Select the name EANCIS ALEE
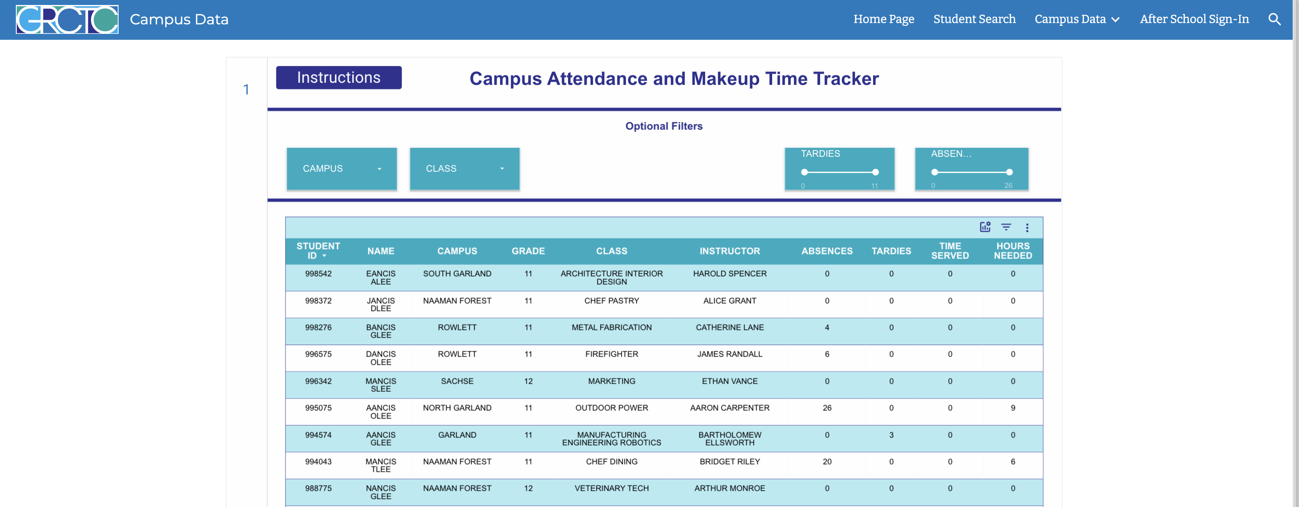The height and width of the screenshot is (507, 1299). tap(381, 278)
